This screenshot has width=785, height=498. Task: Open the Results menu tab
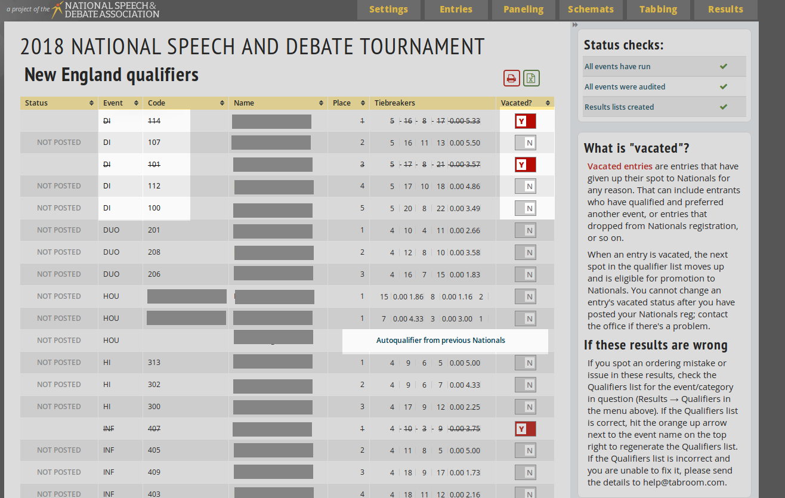coord(725,10)
